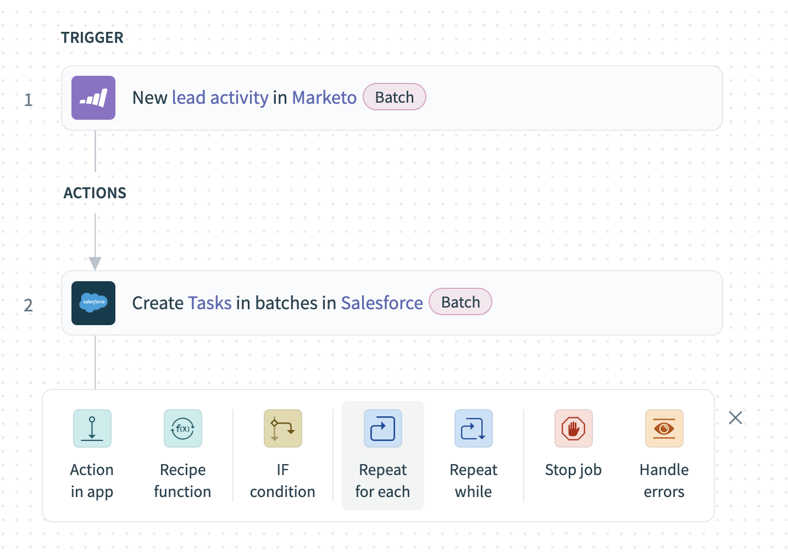The image size is (788, 558).
Task: Click the TRIGGER section heading
Action: (92, 38)
